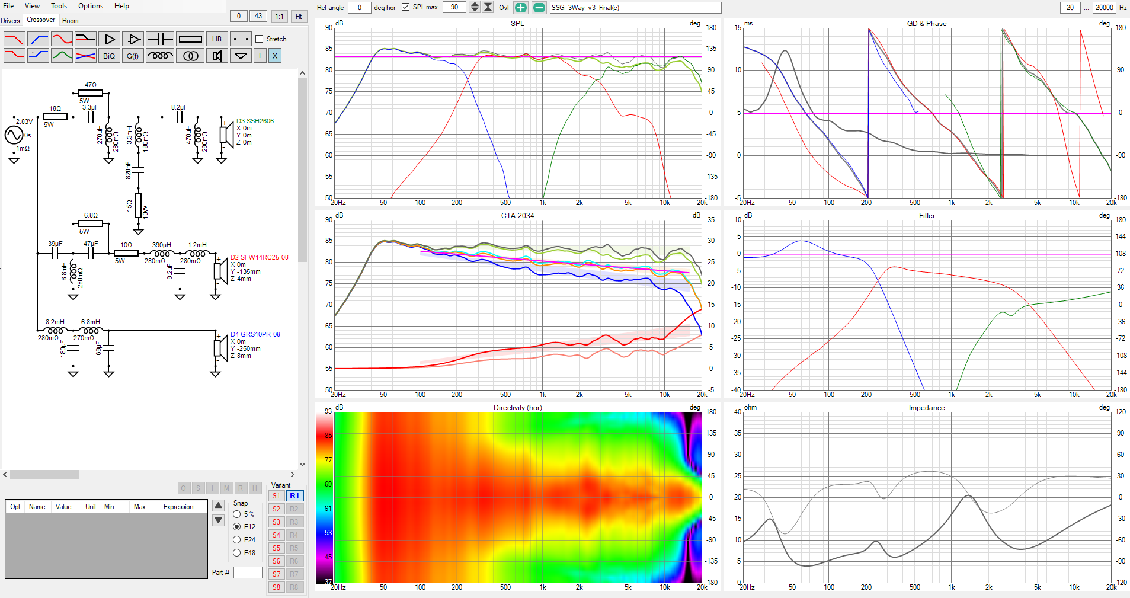Switch to the Drivers tab
The image size is (1130, 598).
pyautogui.click(x=10, y=21)
